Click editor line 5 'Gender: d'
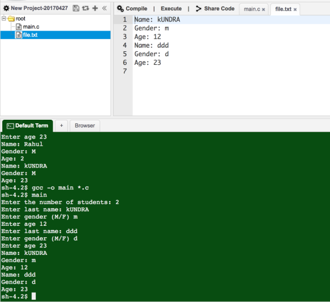The height and width of the screenshot is (302, 330). tap(151, 54)
